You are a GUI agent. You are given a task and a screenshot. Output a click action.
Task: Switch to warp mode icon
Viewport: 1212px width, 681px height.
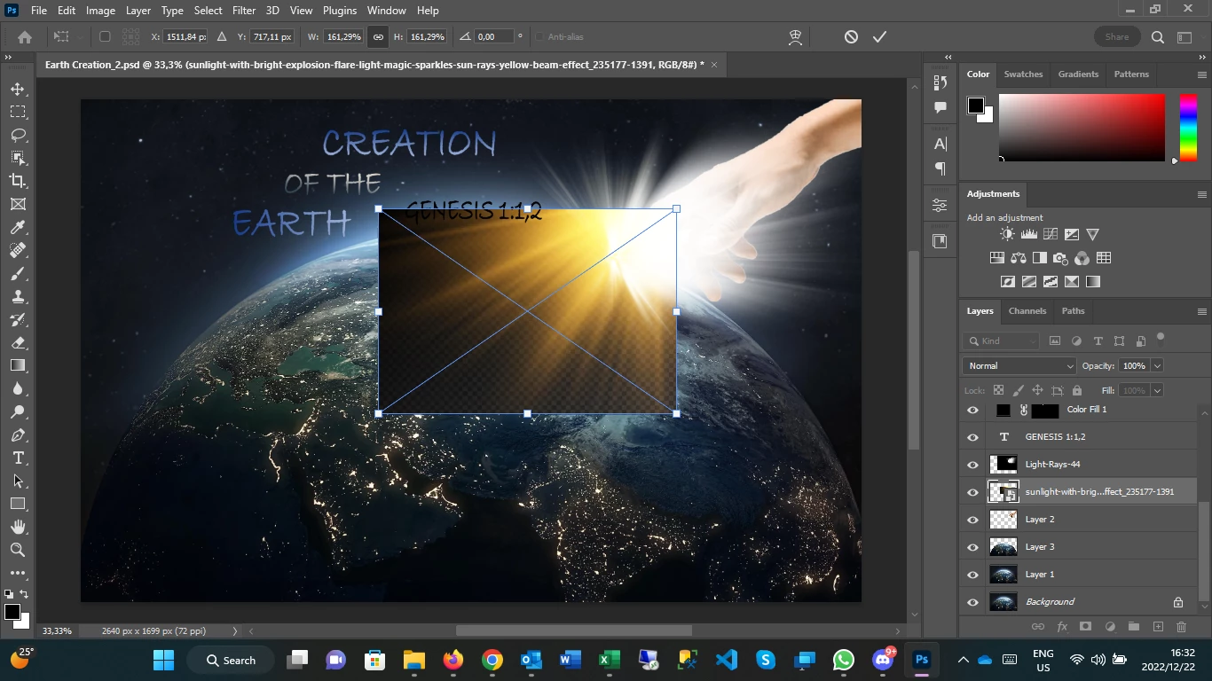click(795, 37)
